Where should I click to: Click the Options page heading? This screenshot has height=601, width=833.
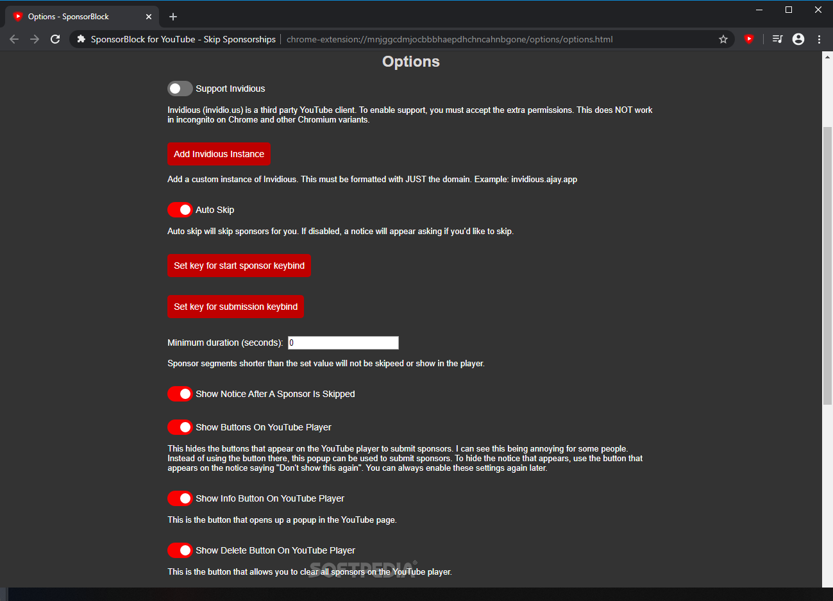[411, 62]
